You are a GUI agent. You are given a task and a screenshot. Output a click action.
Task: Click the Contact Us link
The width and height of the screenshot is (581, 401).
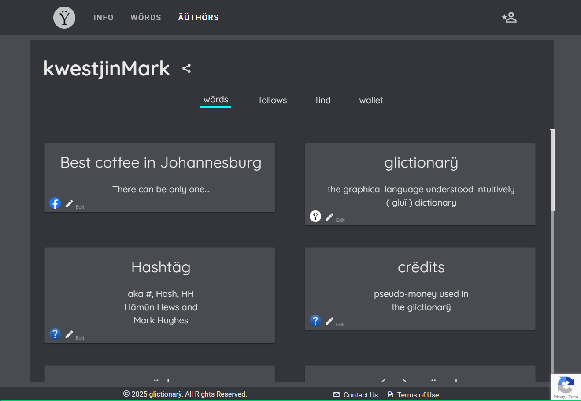360,394
